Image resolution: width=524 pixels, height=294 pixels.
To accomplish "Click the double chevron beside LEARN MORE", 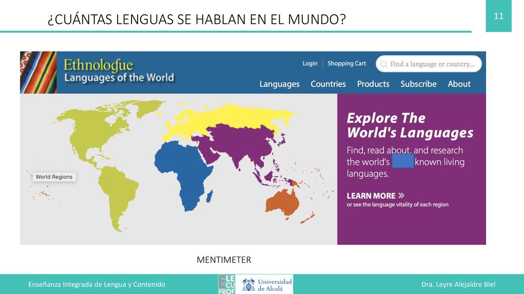I will coord(401,195).
